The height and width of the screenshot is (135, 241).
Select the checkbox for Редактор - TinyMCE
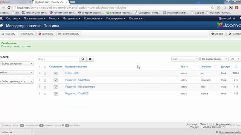tap(45, 94)
